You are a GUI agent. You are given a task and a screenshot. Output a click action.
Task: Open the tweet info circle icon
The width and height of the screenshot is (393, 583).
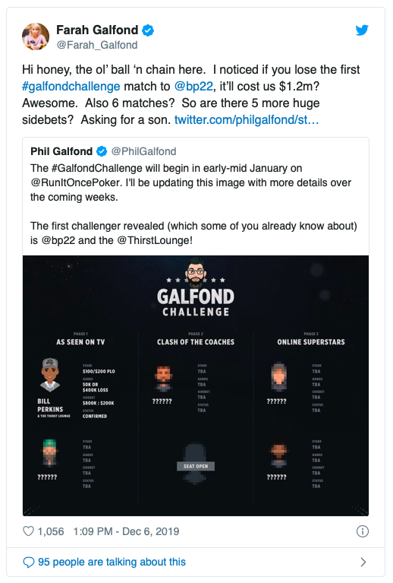click(x=362, y=531)
